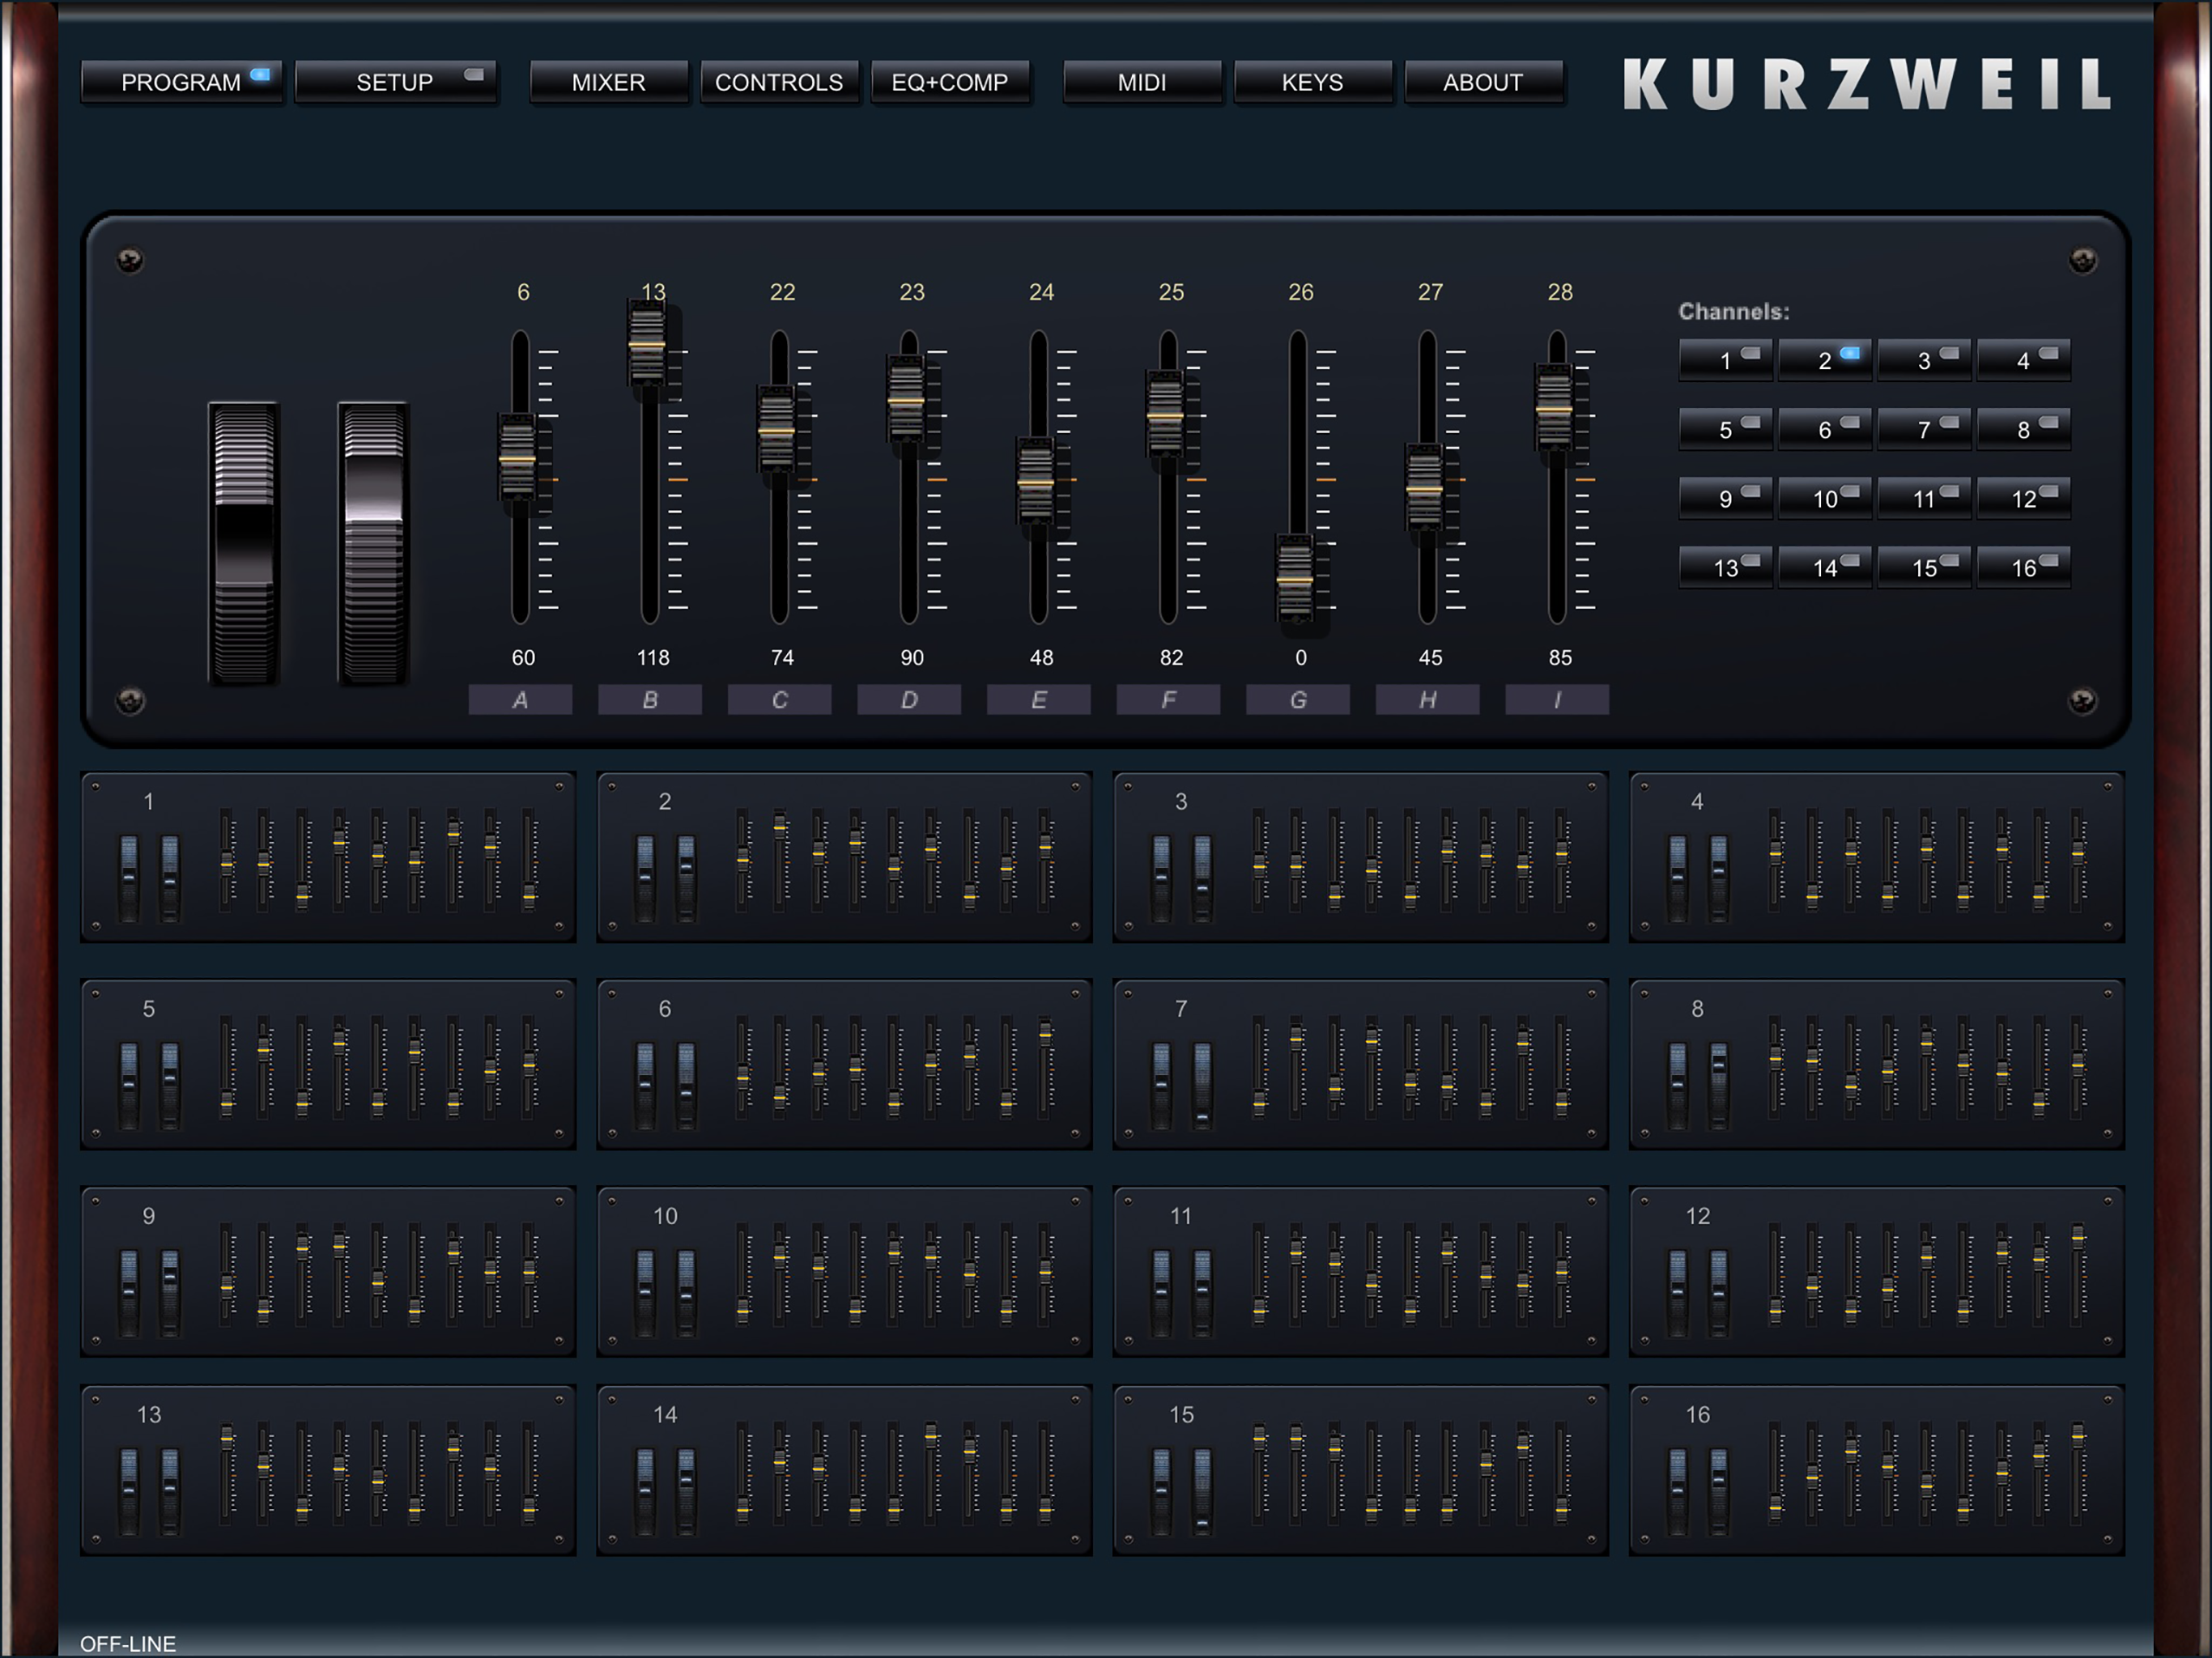Image resolution: width=2212 pixels, height=1658 pixels.
Task: Open channel 10 mini controller panel
Action: (x=844, y=1271)
